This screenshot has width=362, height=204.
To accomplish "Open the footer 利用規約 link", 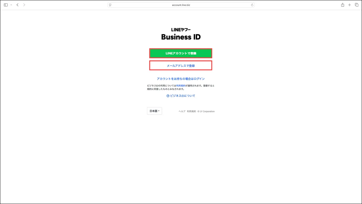I will [x=191, y=112].
